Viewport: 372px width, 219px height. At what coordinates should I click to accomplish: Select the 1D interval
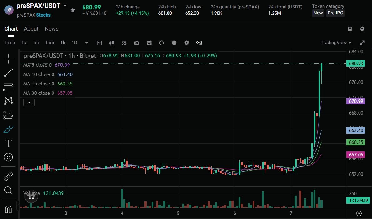click(74, 43)
